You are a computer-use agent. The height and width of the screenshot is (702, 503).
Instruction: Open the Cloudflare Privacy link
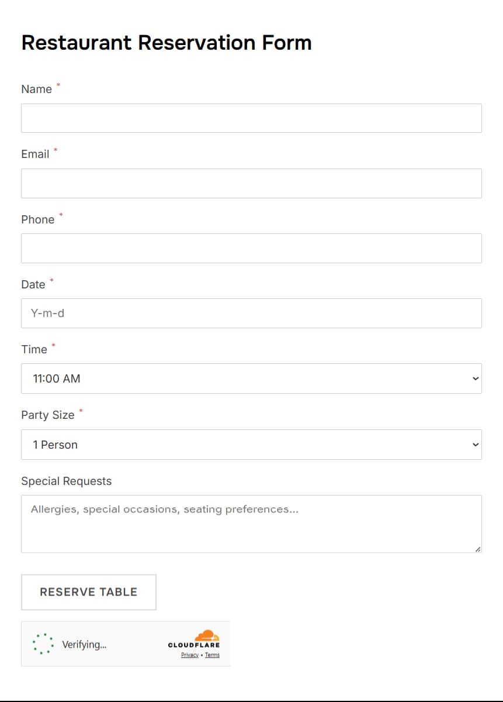click(189, 655)
